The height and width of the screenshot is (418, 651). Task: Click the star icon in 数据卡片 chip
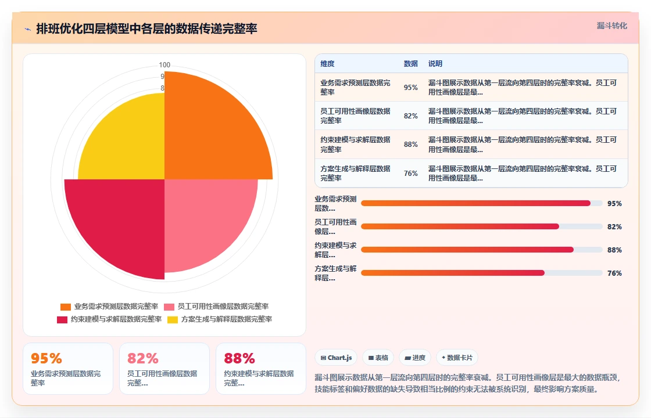[x=443, y=358]
